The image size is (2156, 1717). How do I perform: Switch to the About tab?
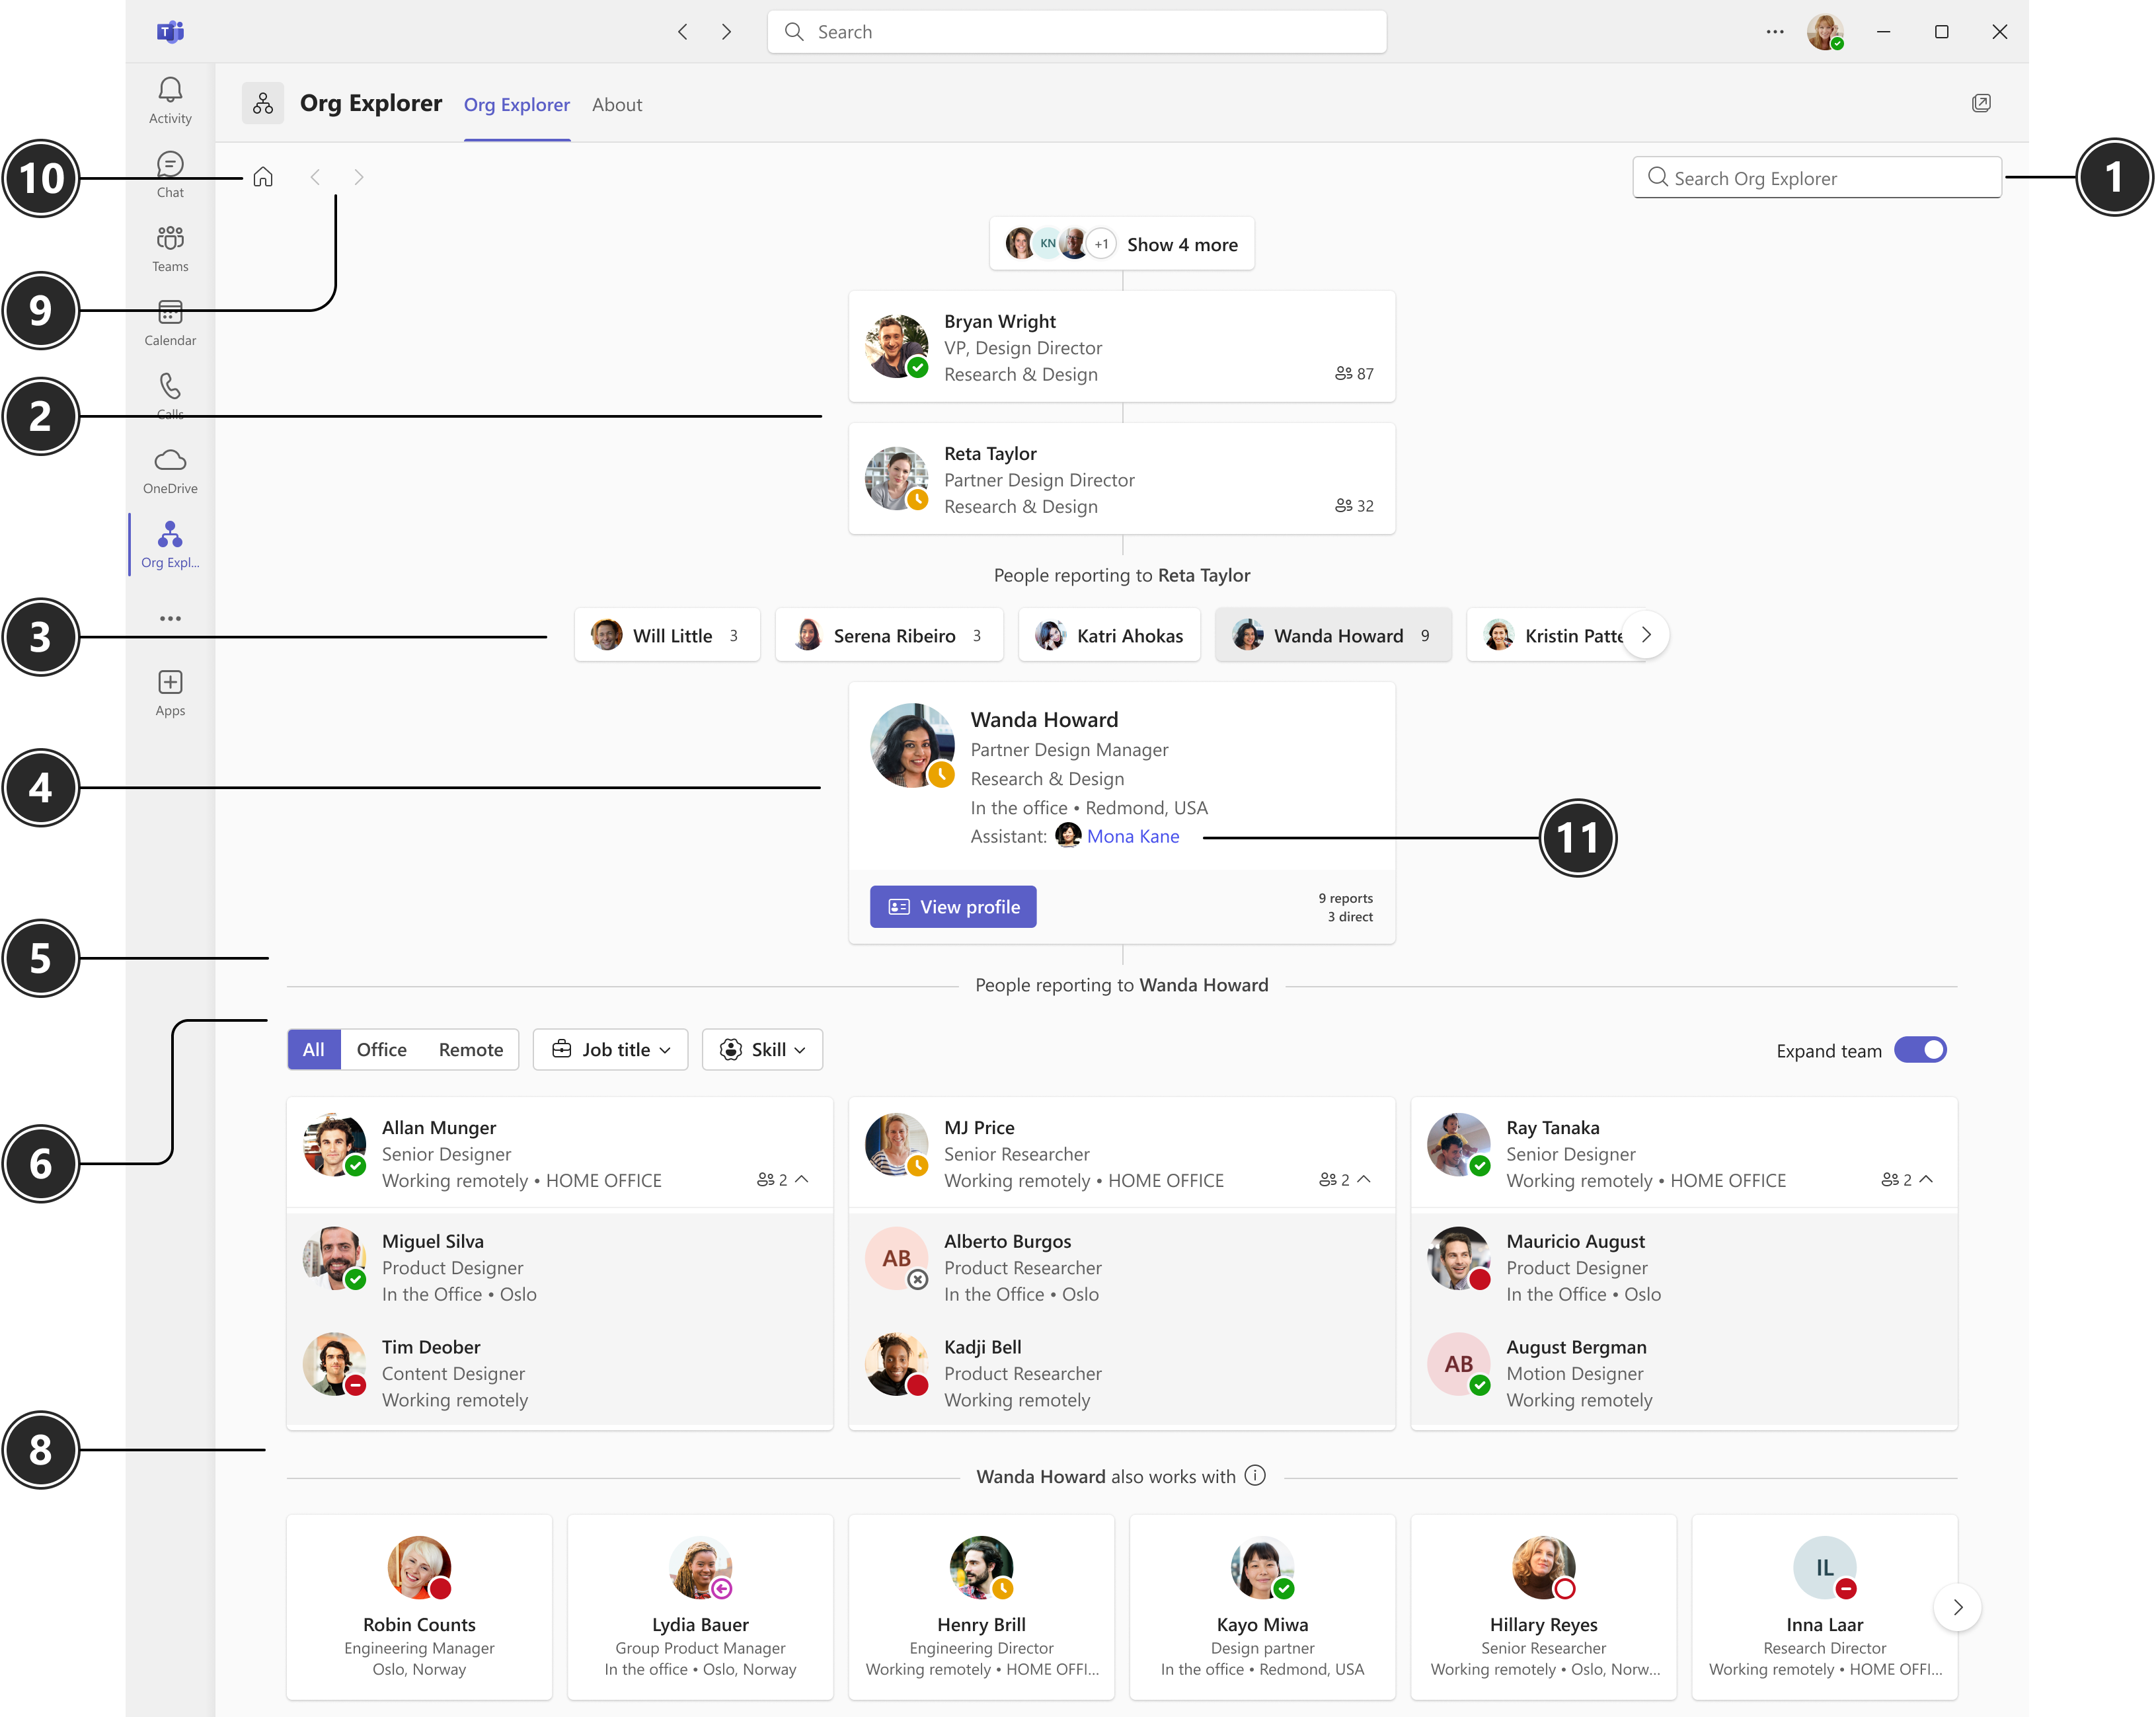pos(616,105)
